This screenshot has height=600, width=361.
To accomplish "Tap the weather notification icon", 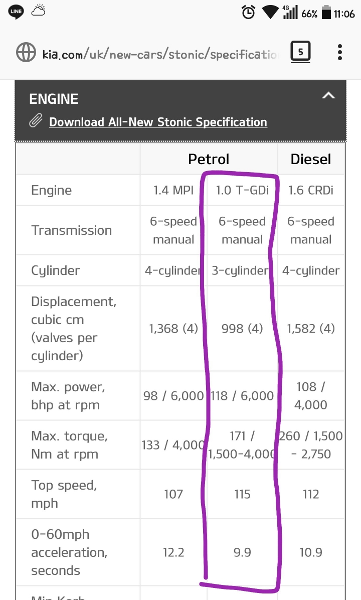I will coord(39,11).
